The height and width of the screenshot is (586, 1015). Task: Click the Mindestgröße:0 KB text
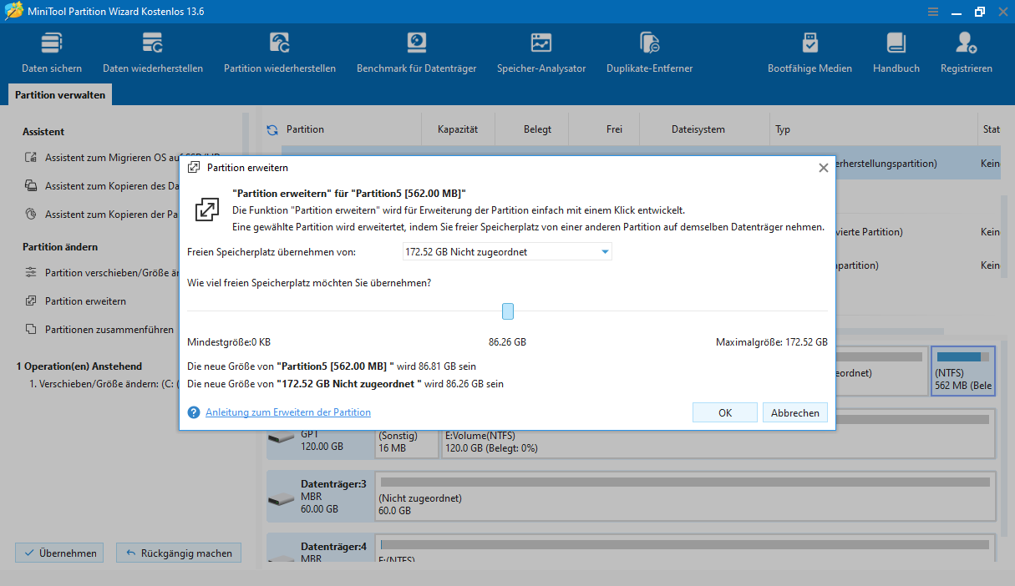point(229,342)
